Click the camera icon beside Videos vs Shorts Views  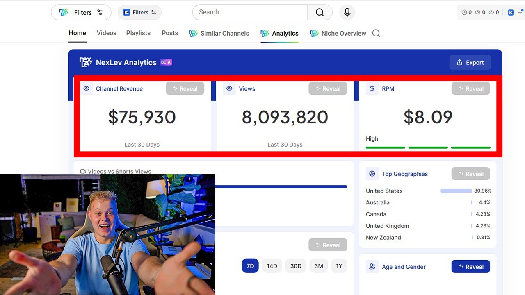(83, 172)
